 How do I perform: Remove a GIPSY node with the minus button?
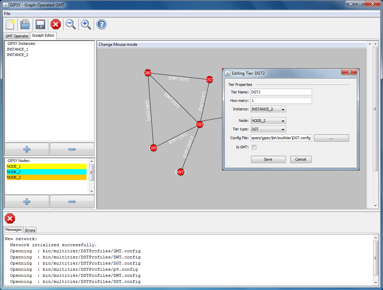[x=72, y=201]
